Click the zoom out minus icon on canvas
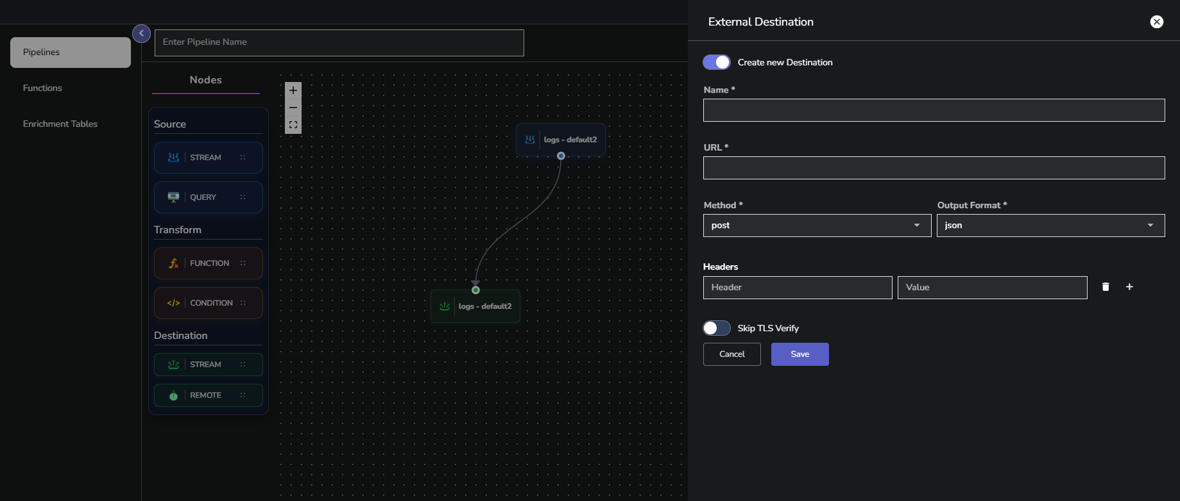The image size is (1180, 501). [x=293, y=108]
